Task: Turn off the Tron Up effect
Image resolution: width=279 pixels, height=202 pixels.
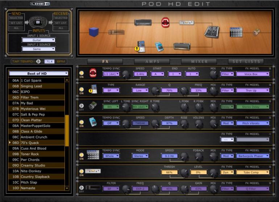Action: coord(81,89)
